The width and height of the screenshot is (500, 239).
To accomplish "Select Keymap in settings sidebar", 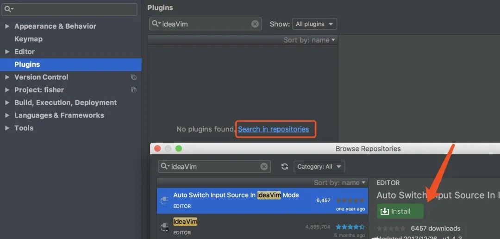I will click(x=28, y=39).
